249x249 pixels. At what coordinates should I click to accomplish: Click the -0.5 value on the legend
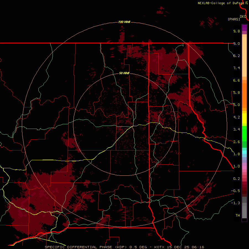pyautogui.click(x=235, y=191)
